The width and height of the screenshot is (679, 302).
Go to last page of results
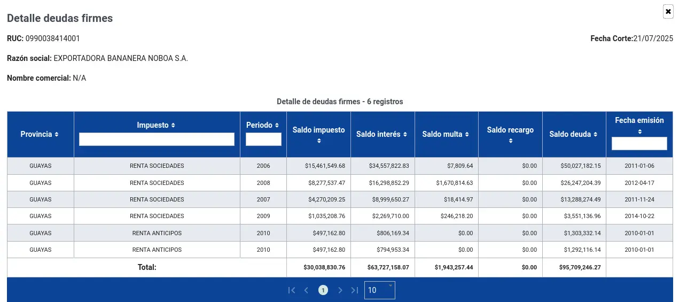355,290
